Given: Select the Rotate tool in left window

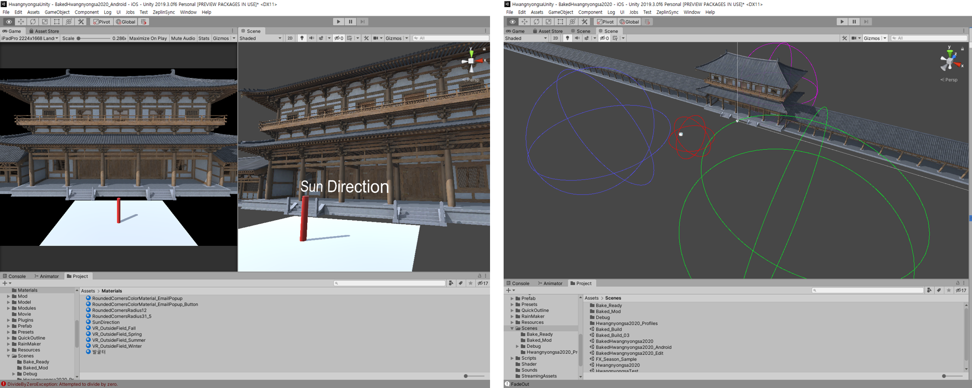Looking at the screenshot, I should tap(33, 22).
